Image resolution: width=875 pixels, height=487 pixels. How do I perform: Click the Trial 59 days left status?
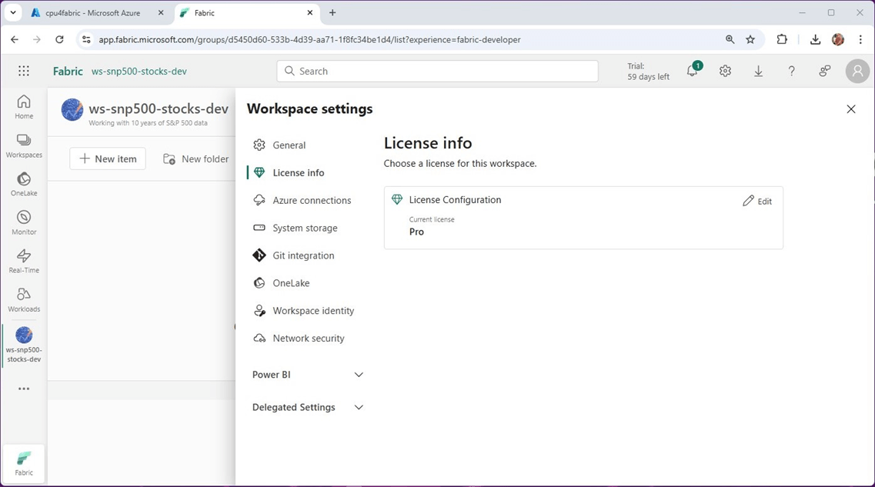tap(648, 72)
